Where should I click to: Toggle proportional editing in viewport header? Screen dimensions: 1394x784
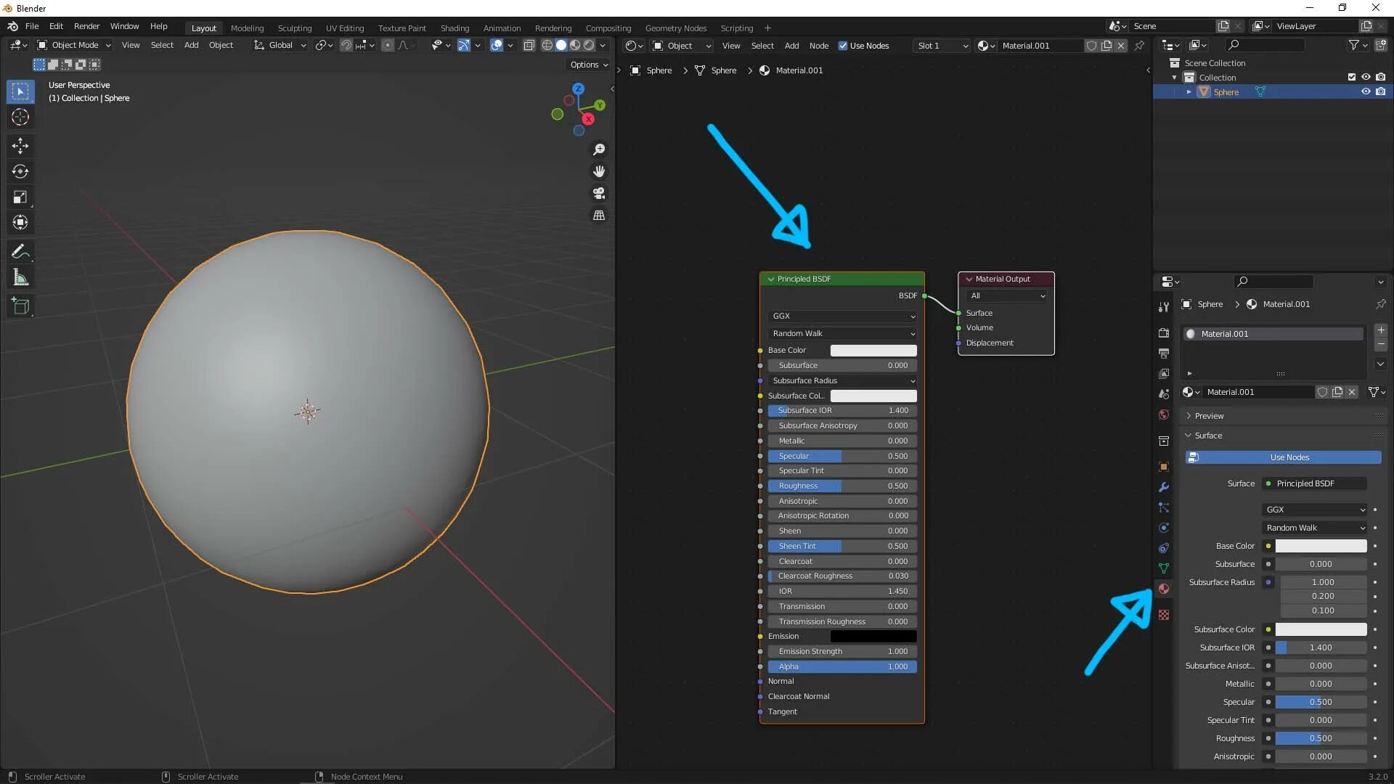click(x=388, y=45)
